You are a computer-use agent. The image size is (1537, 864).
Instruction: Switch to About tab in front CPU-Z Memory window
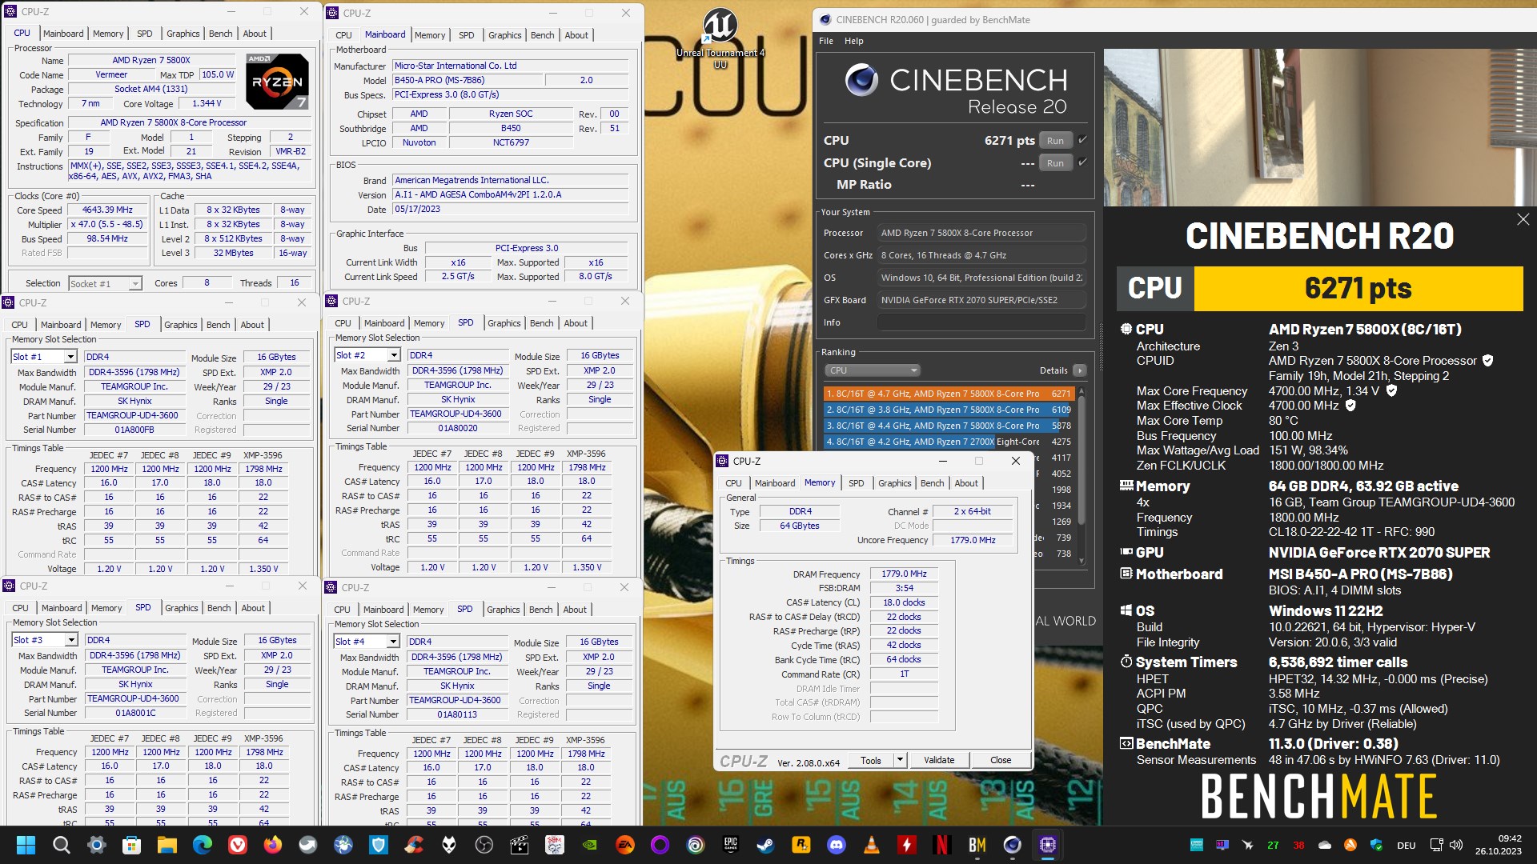coord(966,483)
